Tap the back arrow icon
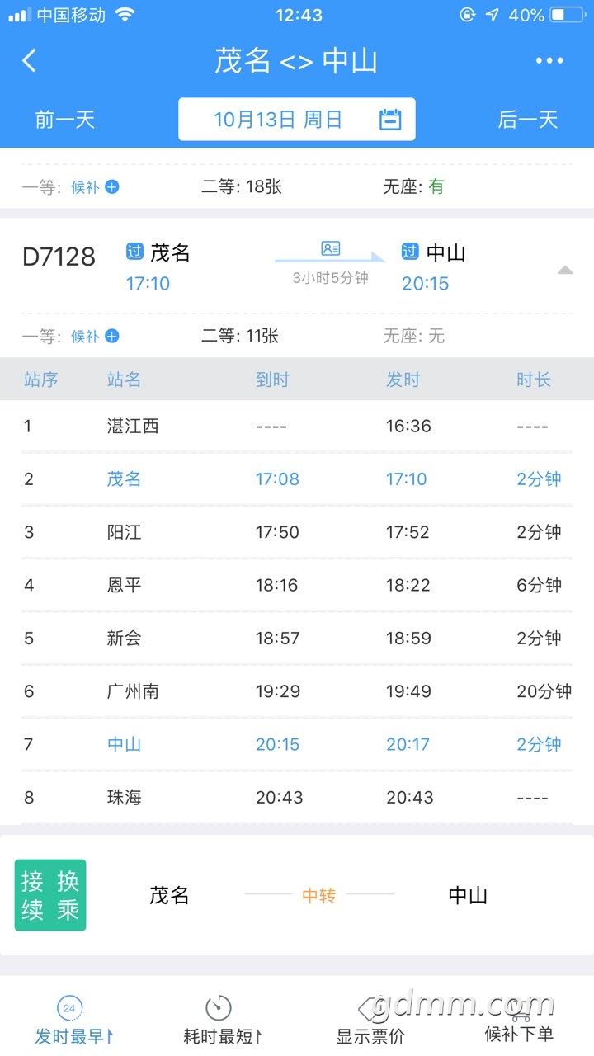 tap(30, 60)
